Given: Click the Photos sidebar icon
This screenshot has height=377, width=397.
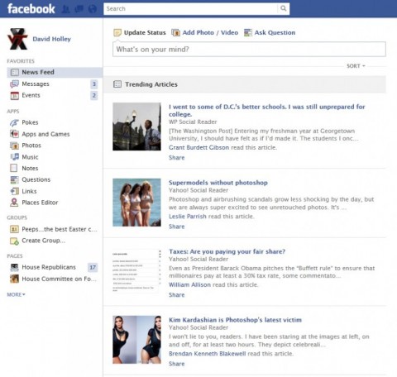Looking at the screenshot, I should coord(14,146).
